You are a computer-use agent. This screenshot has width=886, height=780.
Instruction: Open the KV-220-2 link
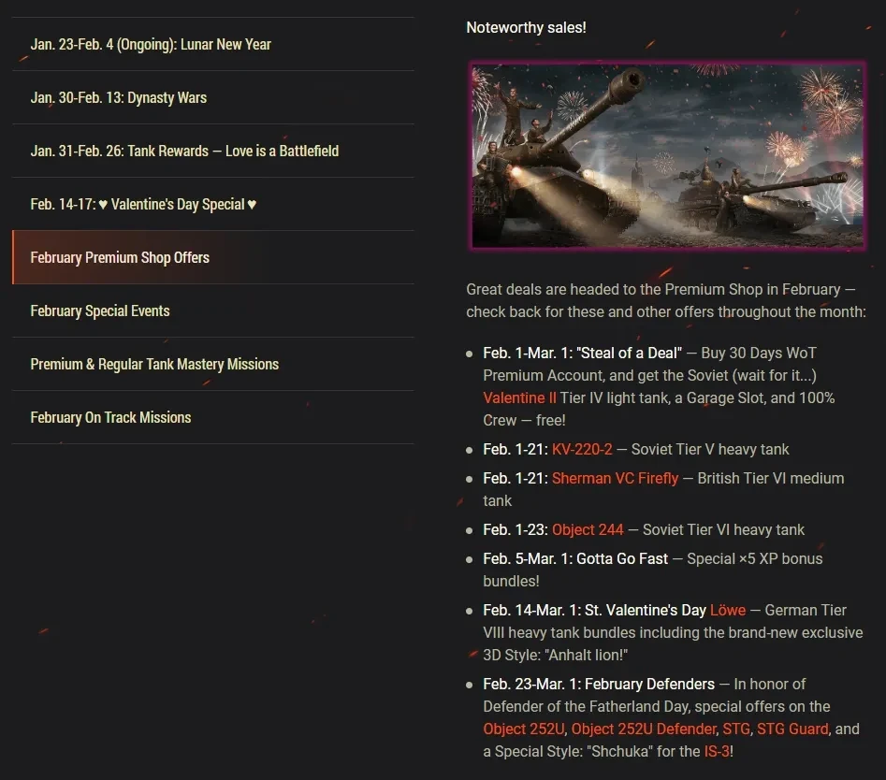[582, 449]
